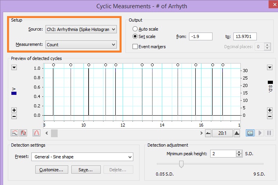
Task: Click the left axis zoom-in plus button
Action: [14, 110]
